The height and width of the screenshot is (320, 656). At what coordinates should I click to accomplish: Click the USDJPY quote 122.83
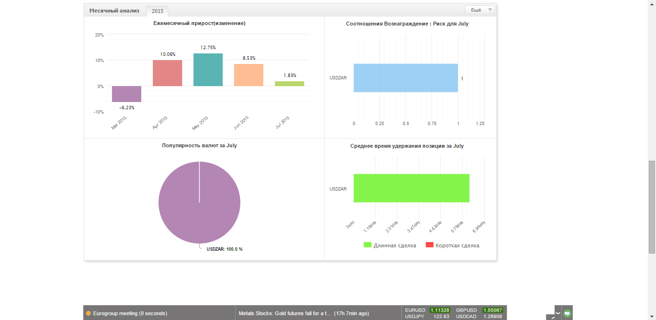click(x=441, y=317)
